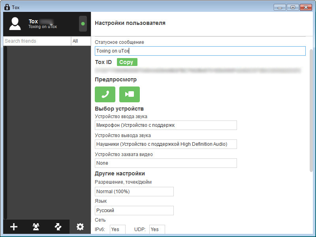Screen dimensions: 316x237
Task: Copy the Tox ID with Copy button
Action: coord(127,62)
